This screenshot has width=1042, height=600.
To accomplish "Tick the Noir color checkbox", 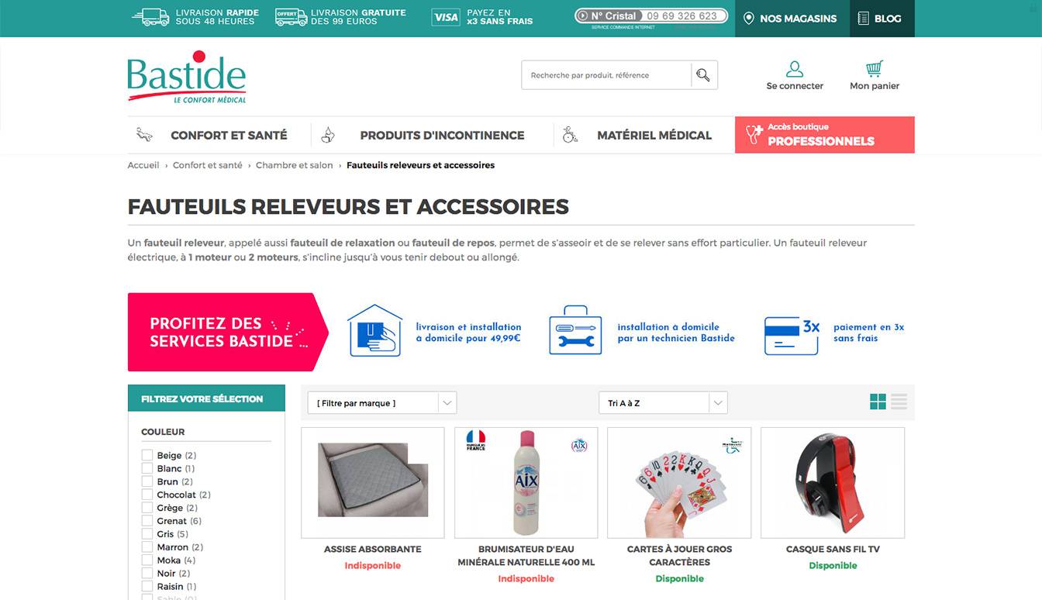I will tap(147, 574).
